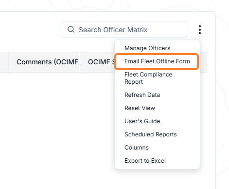Click the Comments (OCIMF) column header
The width and height of the screenshot is (229, 189).
[x=44, y=62]
